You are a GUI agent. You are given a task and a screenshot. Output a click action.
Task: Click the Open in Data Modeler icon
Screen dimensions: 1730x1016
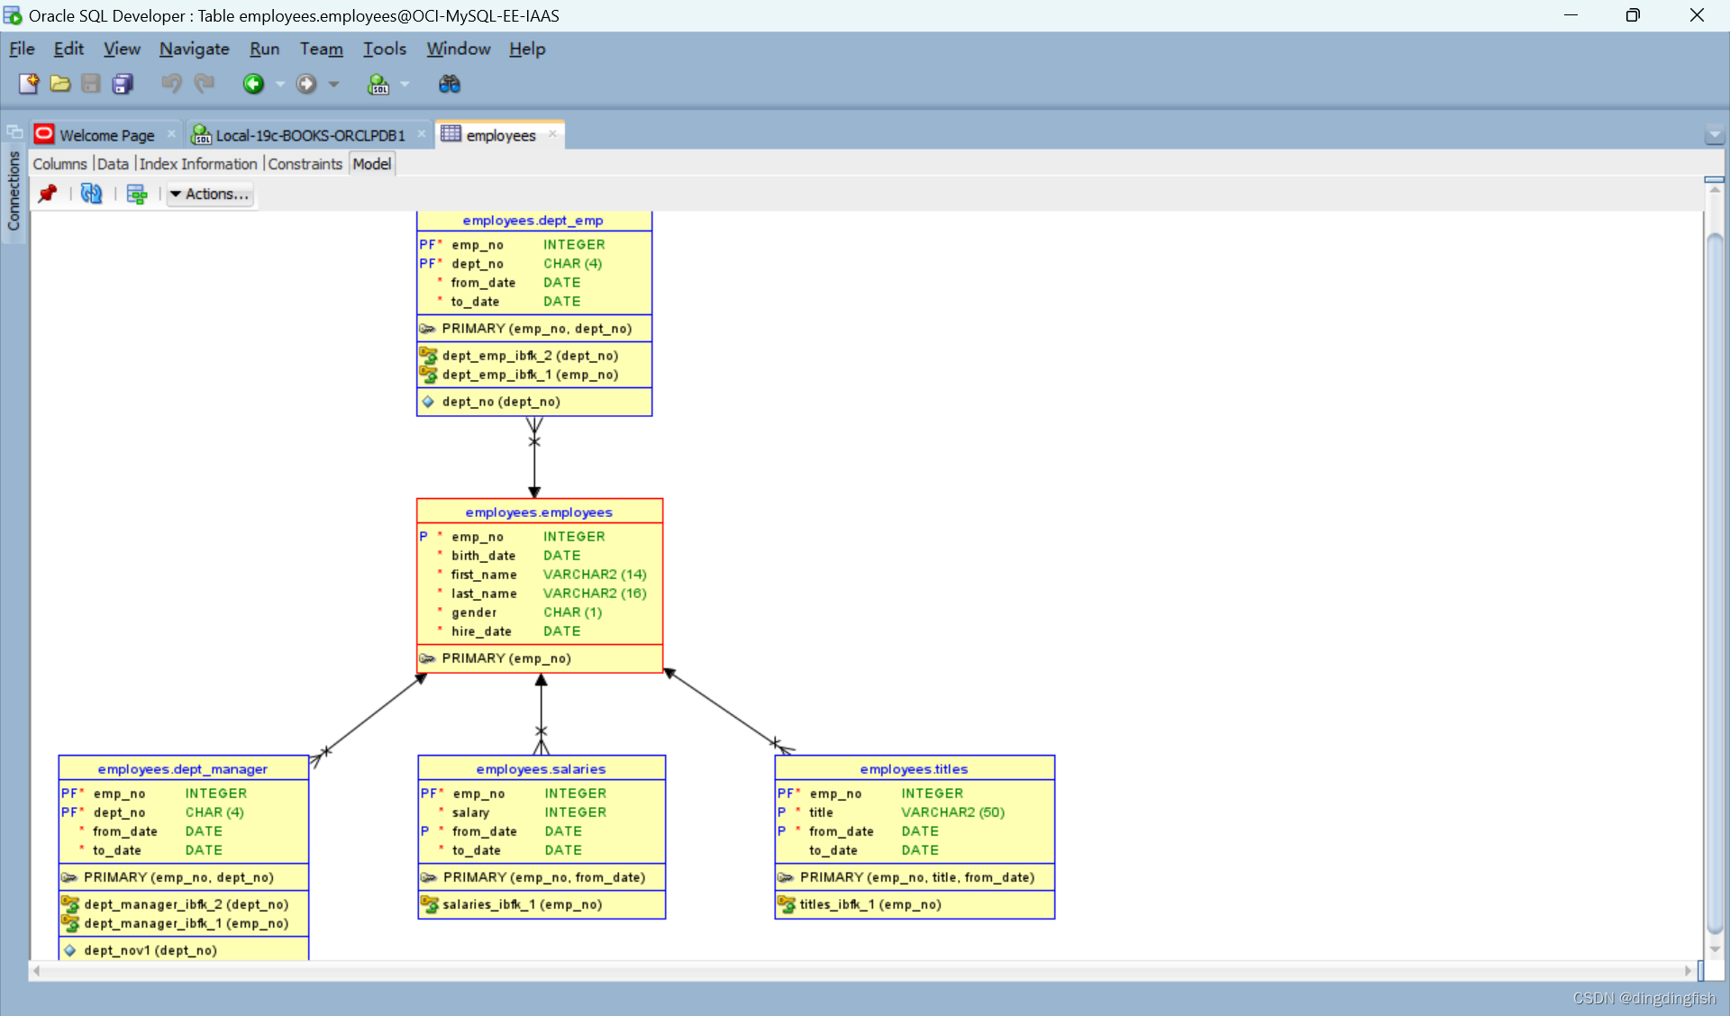[137, 194]
